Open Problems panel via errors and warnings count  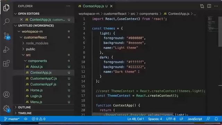point(39,119)
